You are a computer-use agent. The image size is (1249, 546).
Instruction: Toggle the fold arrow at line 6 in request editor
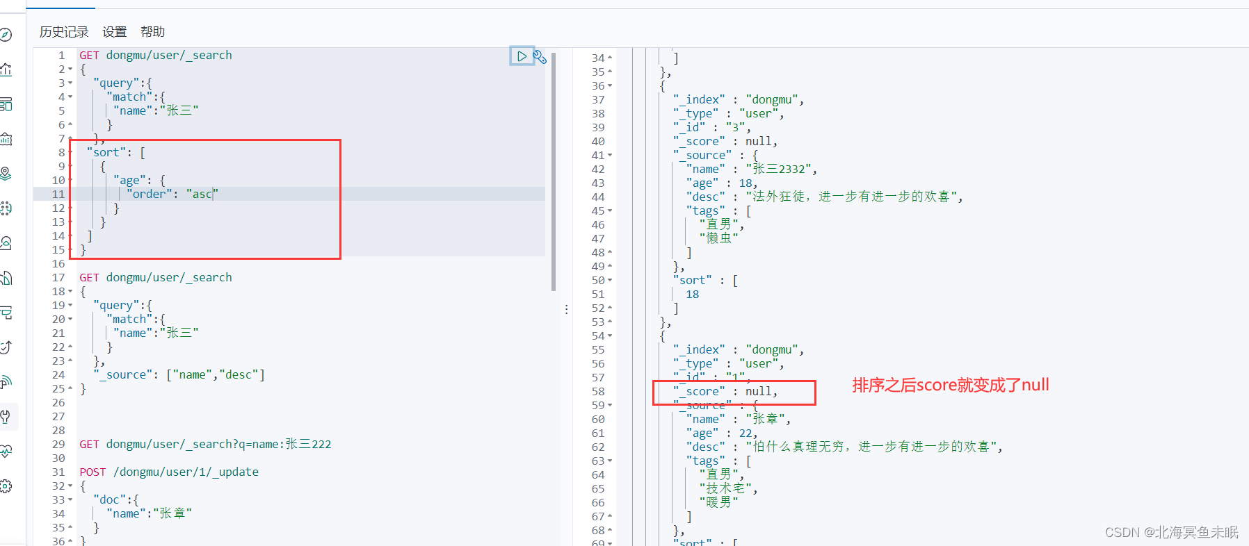[70, 125]
